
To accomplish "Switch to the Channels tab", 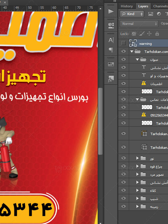I will (160, 6).
